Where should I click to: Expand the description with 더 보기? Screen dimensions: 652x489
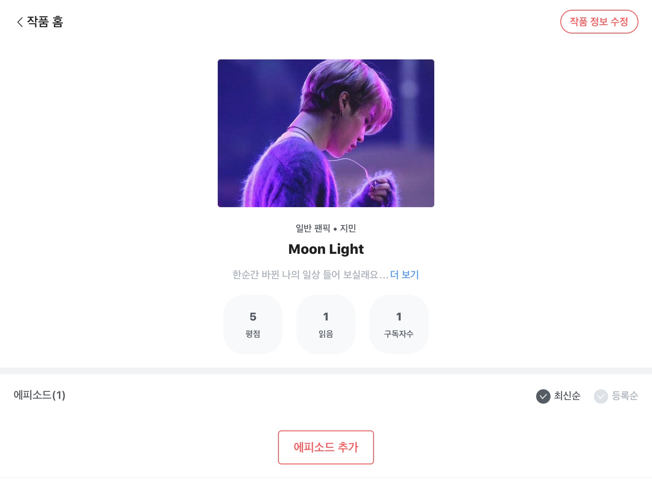point(405,275)
